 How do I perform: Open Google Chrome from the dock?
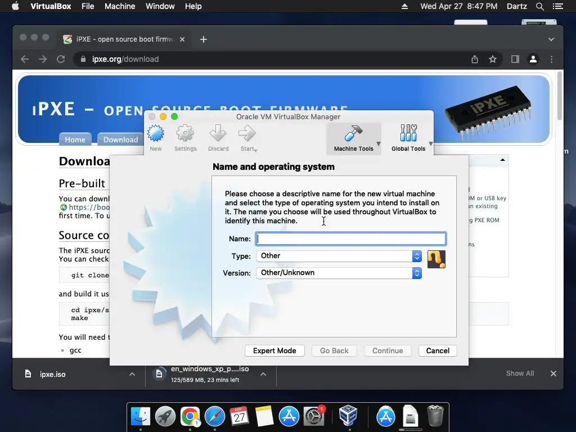click(190, 416)
